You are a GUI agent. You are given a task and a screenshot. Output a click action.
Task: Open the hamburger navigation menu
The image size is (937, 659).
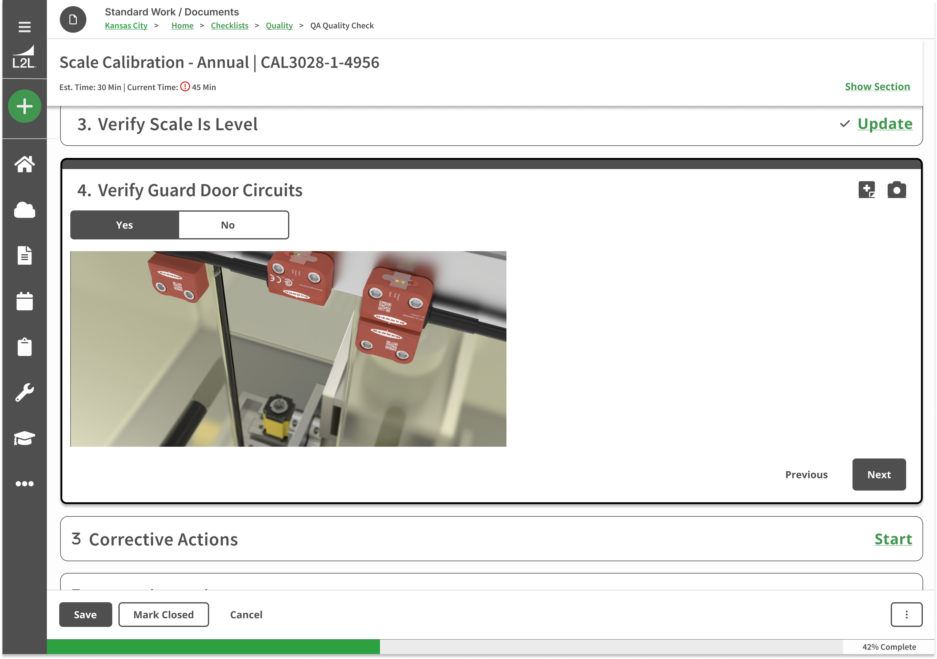pos(24,26)
